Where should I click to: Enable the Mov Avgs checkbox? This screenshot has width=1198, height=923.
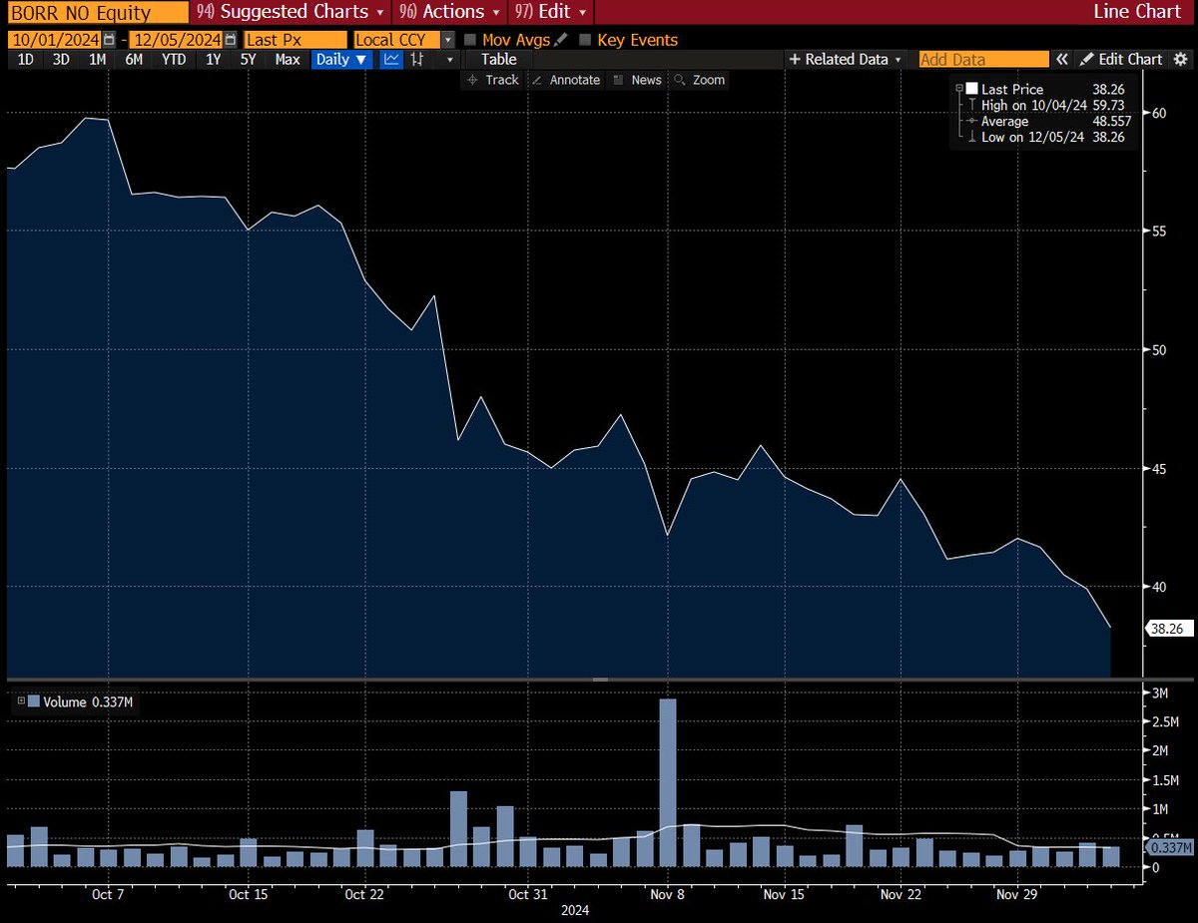click(x=470, y=40)
